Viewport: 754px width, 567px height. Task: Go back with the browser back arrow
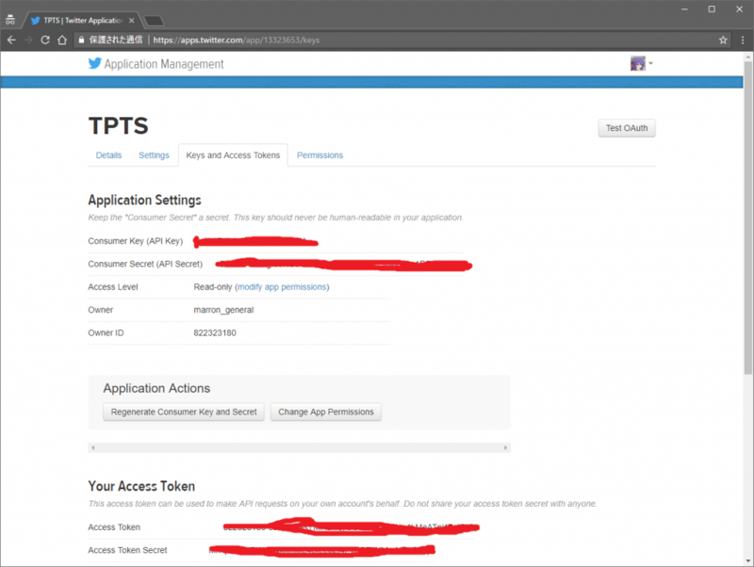pyautogui.click(x=11, y=40)
